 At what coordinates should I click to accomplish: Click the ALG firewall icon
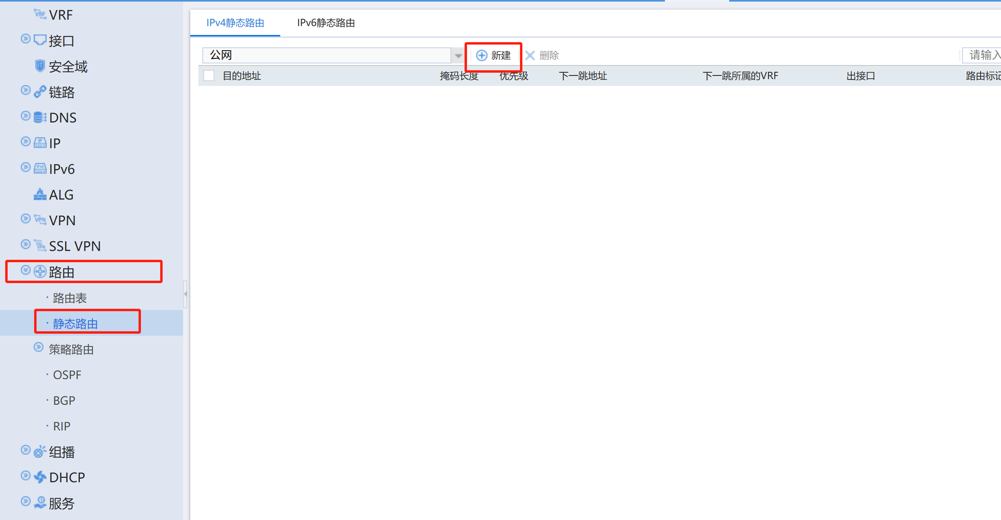click(40, 195)
